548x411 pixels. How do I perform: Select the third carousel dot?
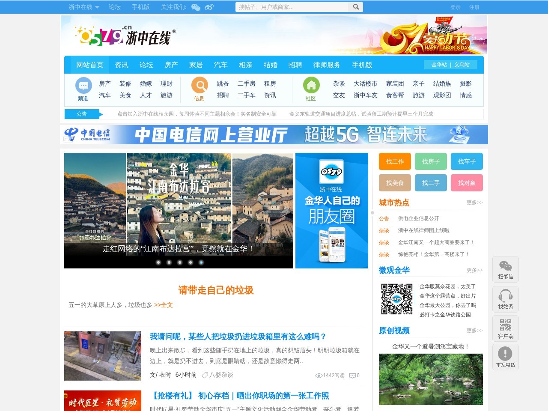point(180,262)
